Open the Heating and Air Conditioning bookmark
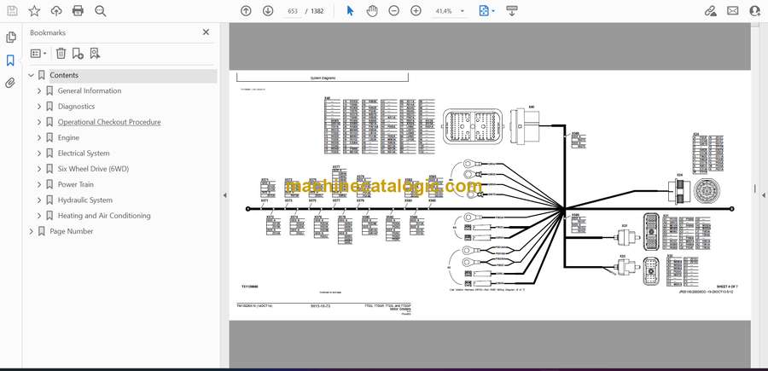Viewport: 768px width, 371px height. [x=104, y=216]
